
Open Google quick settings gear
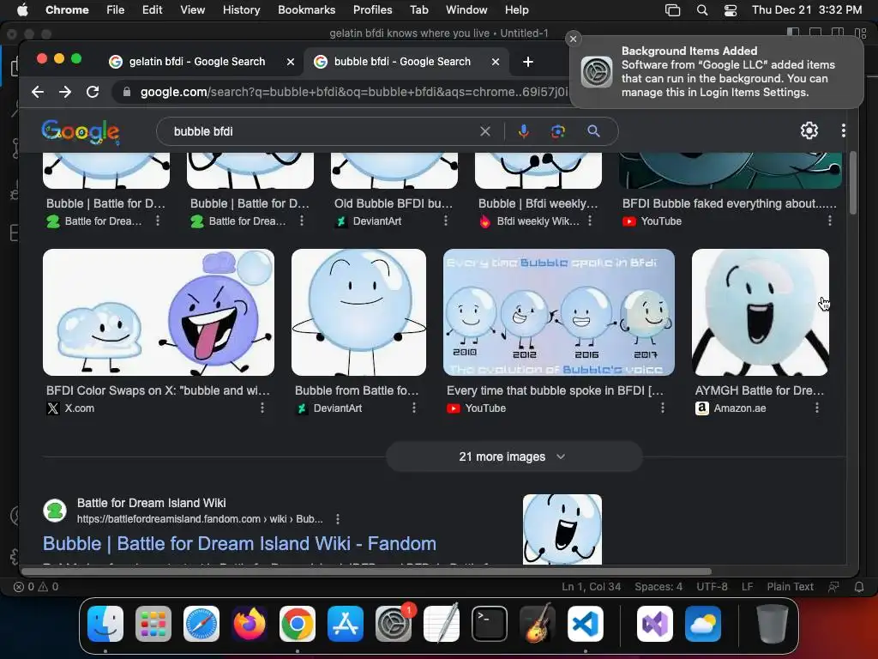coord(809,130)
